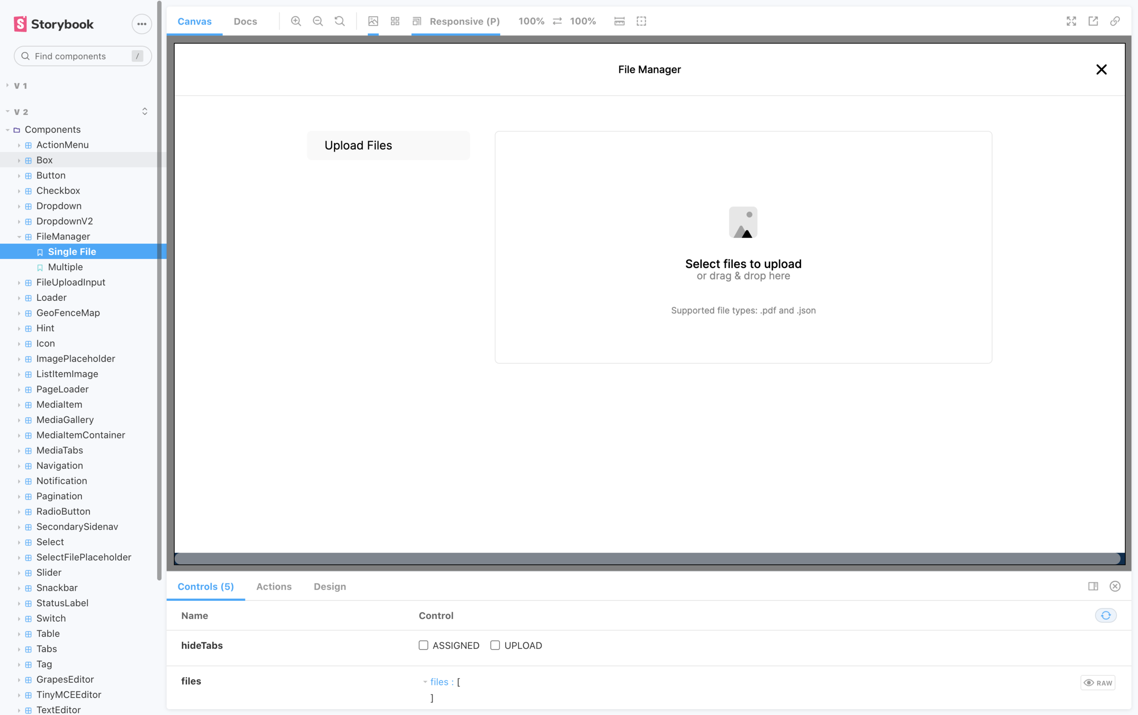1138x715 pixels.
Task: Check the UPLOAD hideTabs checkbox
Action: coord(495,645)
